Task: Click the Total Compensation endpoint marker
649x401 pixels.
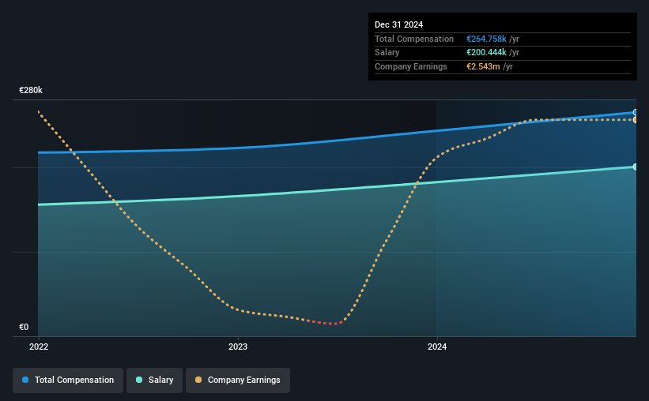Action: point(635,112)
